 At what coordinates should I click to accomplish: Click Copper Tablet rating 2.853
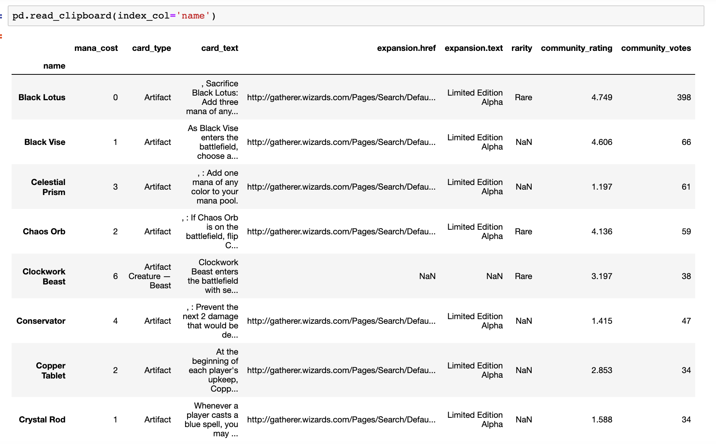coord(602,370)
